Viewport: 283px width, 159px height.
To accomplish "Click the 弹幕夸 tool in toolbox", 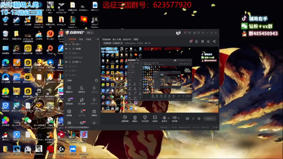I will (x=94, y=113).
